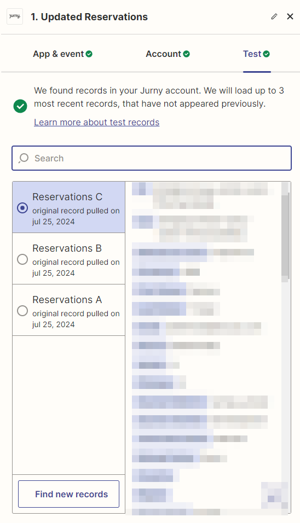Select the Reservations C radio button
Screen dimensions: 300x523
[x=22, y=208]
